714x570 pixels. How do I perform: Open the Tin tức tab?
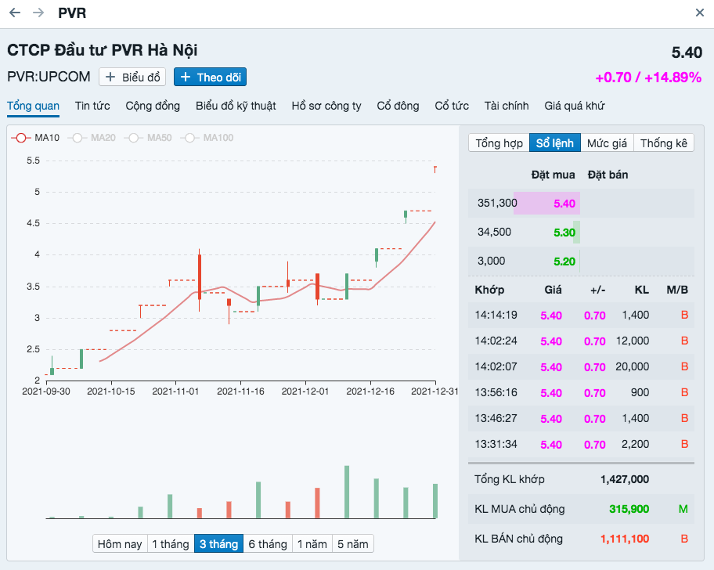(92, 106)
